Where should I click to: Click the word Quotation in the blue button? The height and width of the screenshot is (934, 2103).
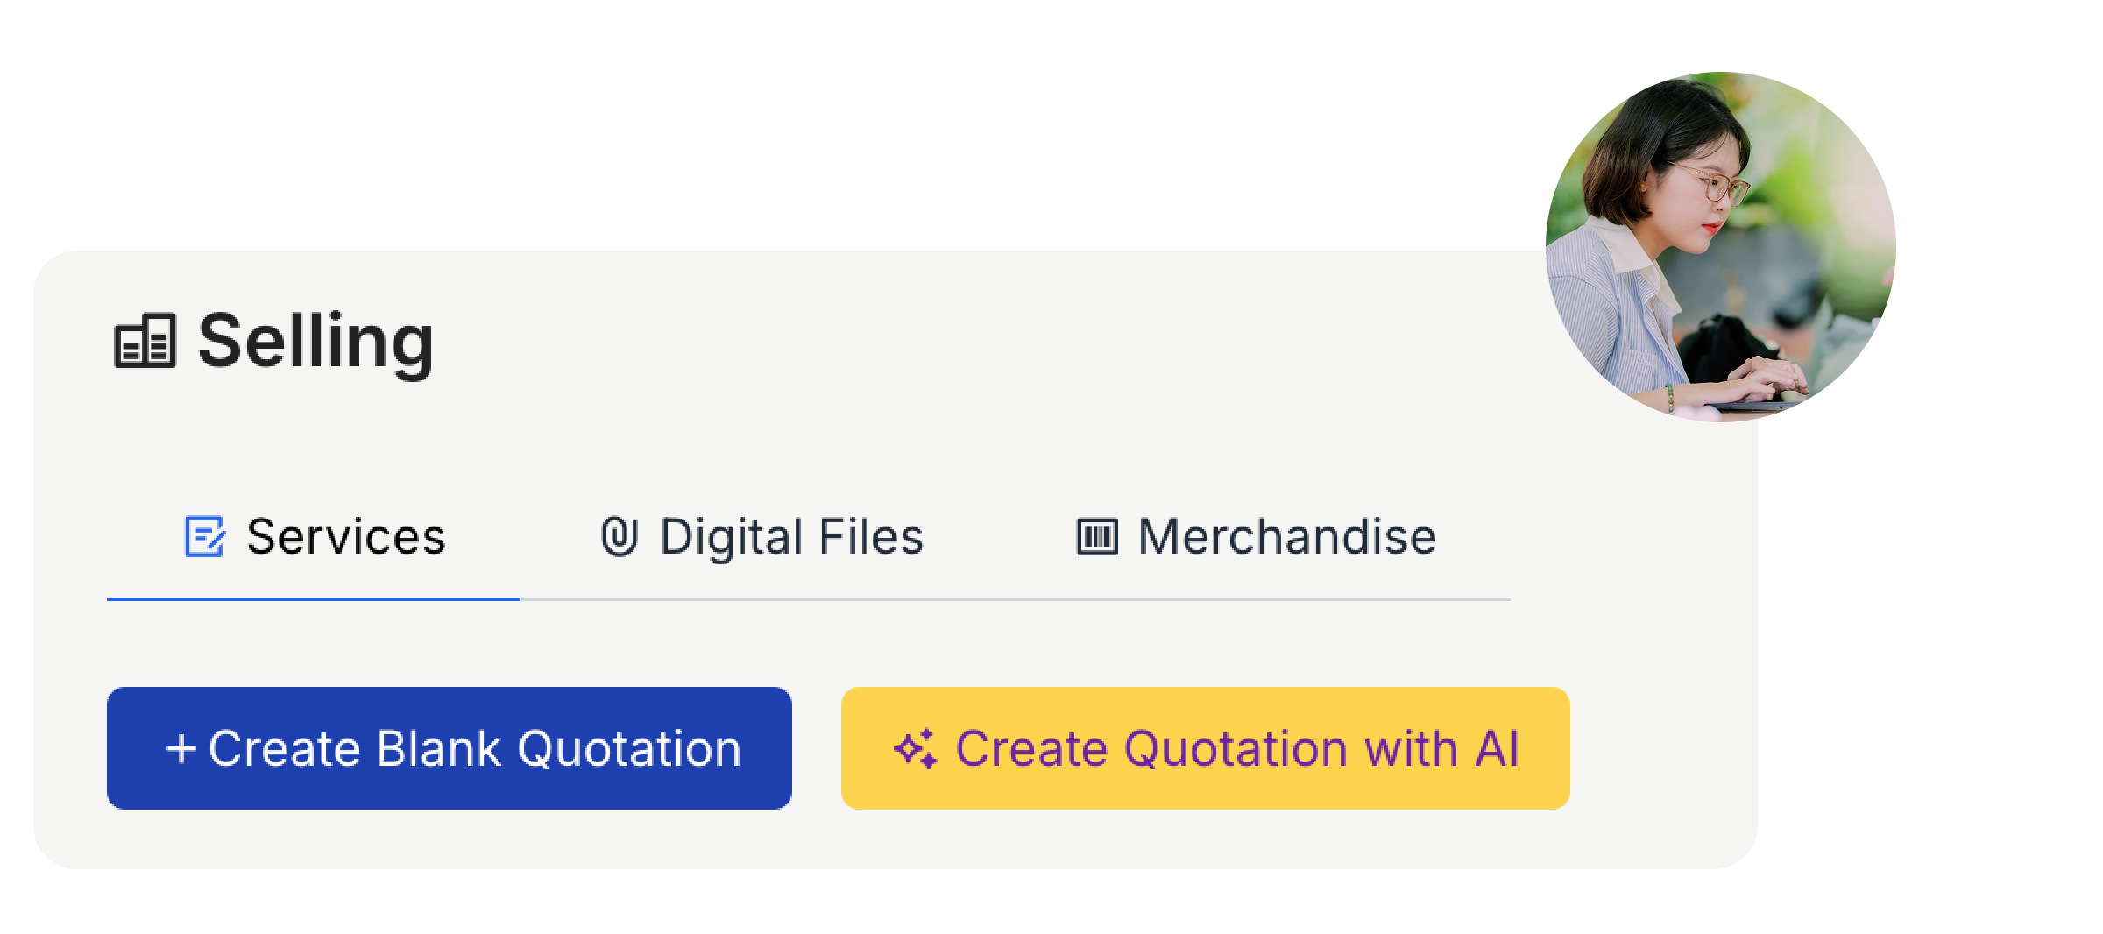(629, 748)
